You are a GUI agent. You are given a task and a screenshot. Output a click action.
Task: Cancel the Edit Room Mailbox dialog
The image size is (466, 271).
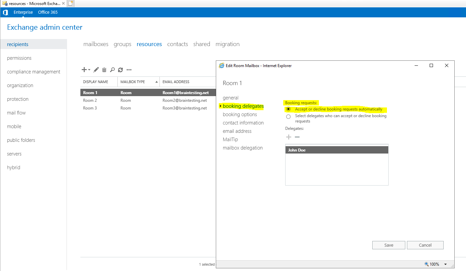[x=425, y=245]
